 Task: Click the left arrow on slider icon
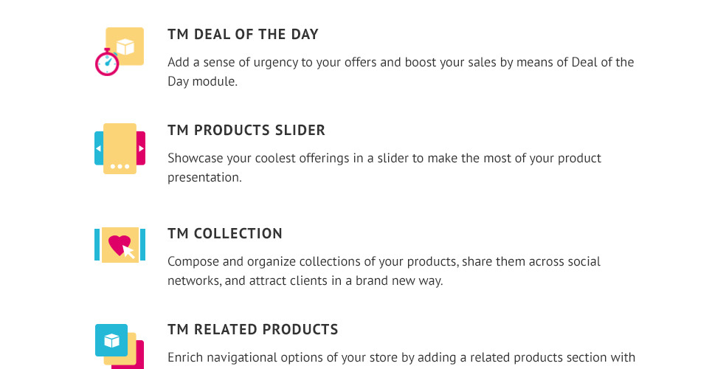(x=98, y=148)
